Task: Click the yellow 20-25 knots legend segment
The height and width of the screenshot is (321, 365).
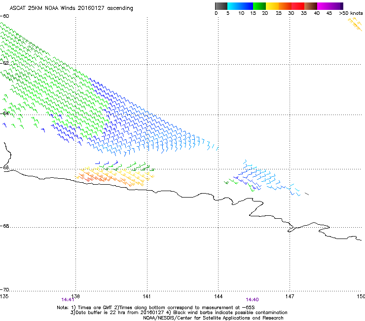Action: pyautogui.click(x=272, y=6)
